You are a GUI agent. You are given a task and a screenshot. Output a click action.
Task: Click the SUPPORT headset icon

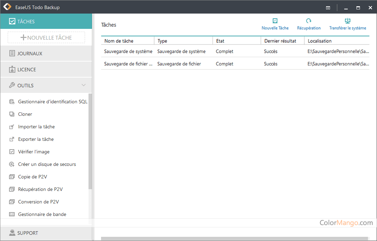point(12,233)
